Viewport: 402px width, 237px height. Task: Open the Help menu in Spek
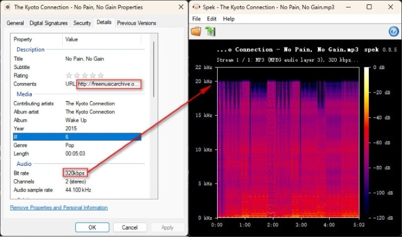[x=229, y=19]
